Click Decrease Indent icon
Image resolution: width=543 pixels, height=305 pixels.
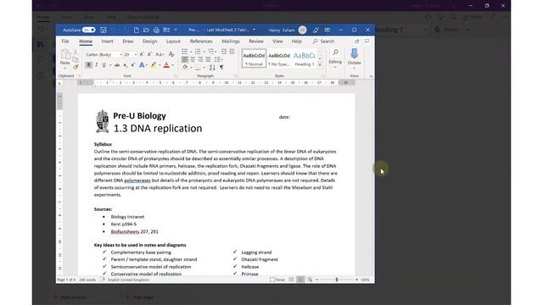[224, 52]
